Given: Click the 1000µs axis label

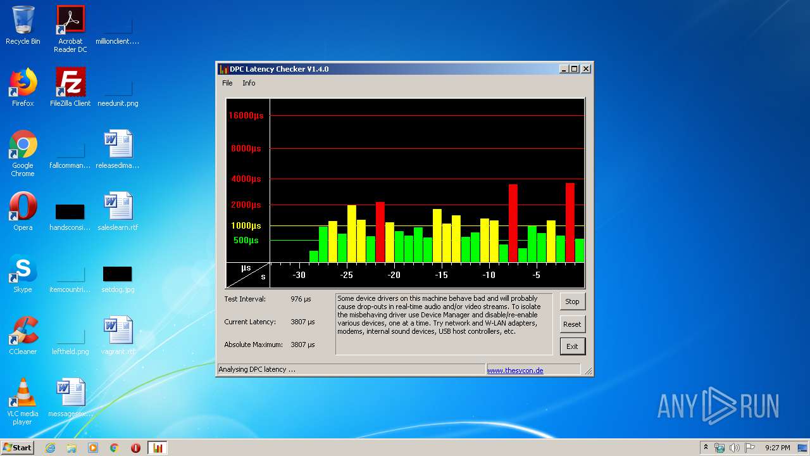Looking at the screenshot, I should pyautogui.click(x=246, y=225).
